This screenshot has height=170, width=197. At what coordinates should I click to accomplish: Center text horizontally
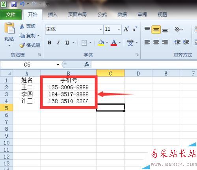tap(156, 42)
